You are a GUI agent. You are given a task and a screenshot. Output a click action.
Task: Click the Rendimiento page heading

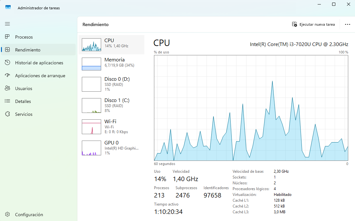96,24
